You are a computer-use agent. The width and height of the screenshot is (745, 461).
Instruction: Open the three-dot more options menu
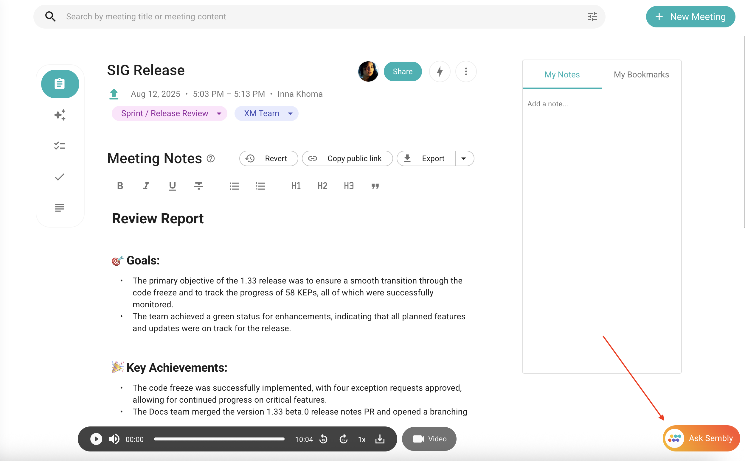(x=466, y=71)
